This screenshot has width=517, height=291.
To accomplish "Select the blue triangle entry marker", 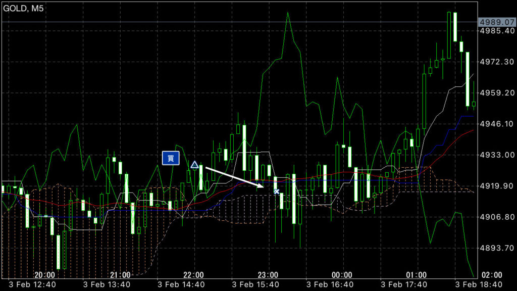I will point(194,165).
